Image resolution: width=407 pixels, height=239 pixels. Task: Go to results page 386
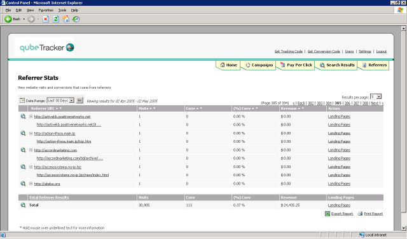coord(347,103)
